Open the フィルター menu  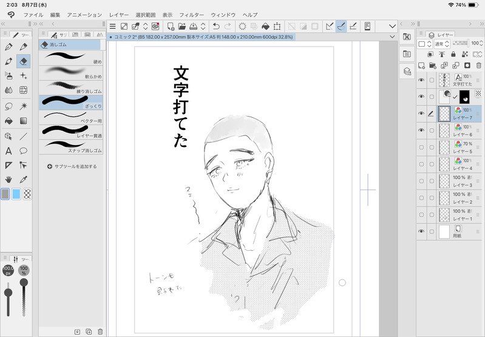192,15
